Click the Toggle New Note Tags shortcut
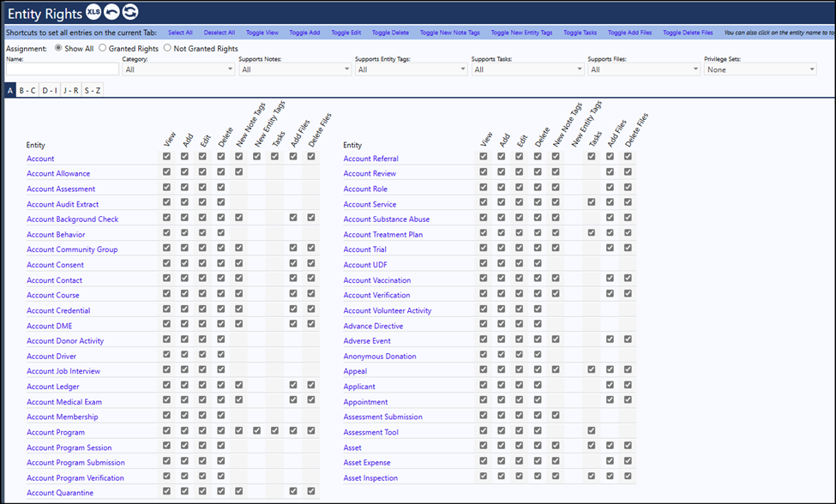Image resolution: width=836 pixels, height=504 pixels. click(x=449, y=33)
